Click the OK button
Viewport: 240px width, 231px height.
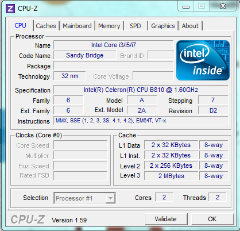point(212,219)
